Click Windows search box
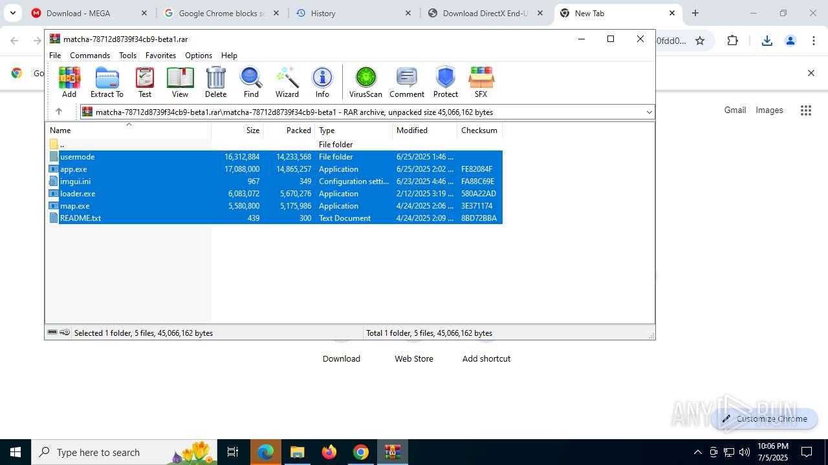 pos(125,452)
